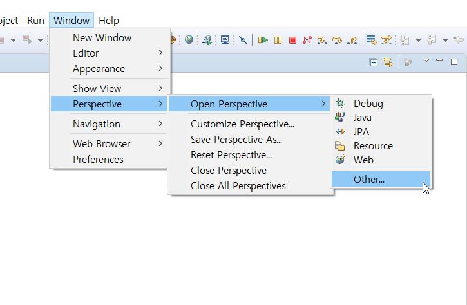467x305 pixels.
Task: Open the Debug perspective
Action: click(x=381, y=103)
